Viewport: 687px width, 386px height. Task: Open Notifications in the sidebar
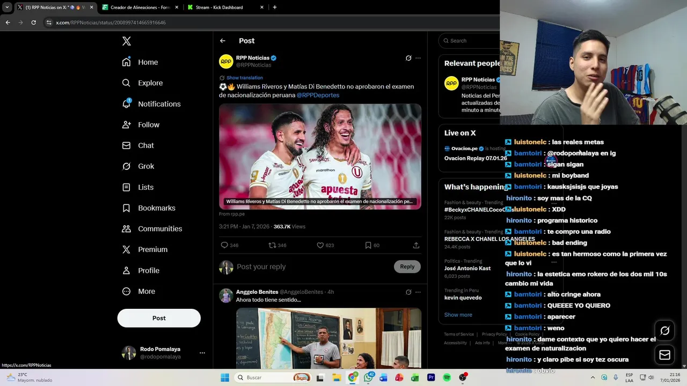151,104
